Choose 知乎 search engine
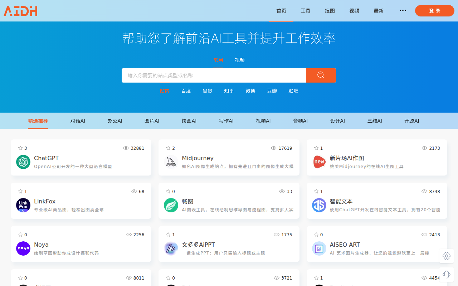This screenshot has height=286, width=458. 229,91
